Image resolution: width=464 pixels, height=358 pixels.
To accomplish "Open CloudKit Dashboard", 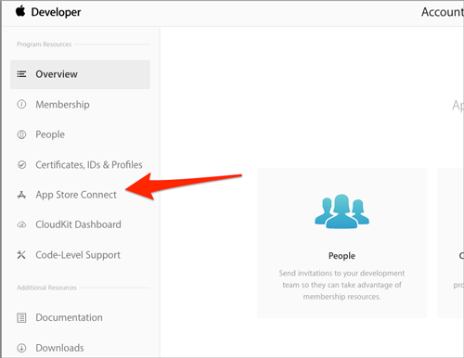I will tap(78, 224).
